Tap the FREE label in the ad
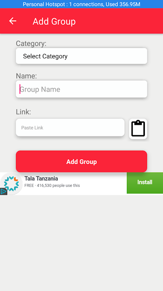 (x=29, y=186)
